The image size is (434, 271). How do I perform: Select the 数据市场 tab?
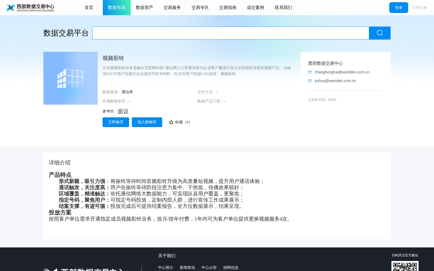click(x=117, y=8)
